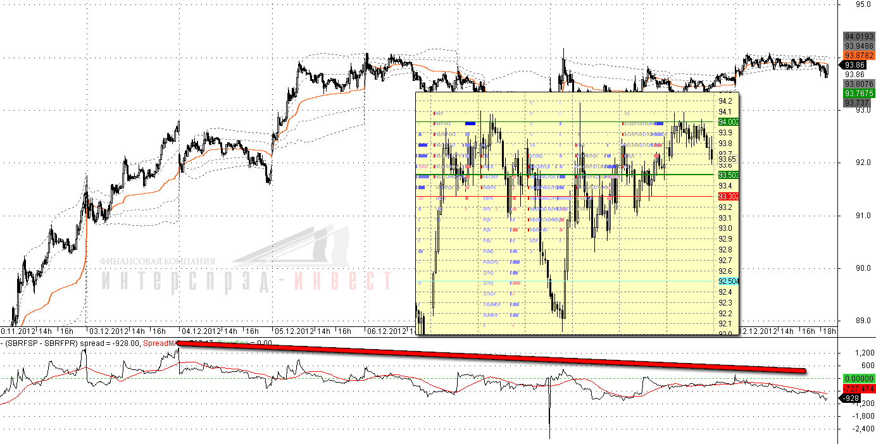This screenshot has height=444, width=876.
Task: Click the green 94.002 level label
Action: tap(729, 122)
